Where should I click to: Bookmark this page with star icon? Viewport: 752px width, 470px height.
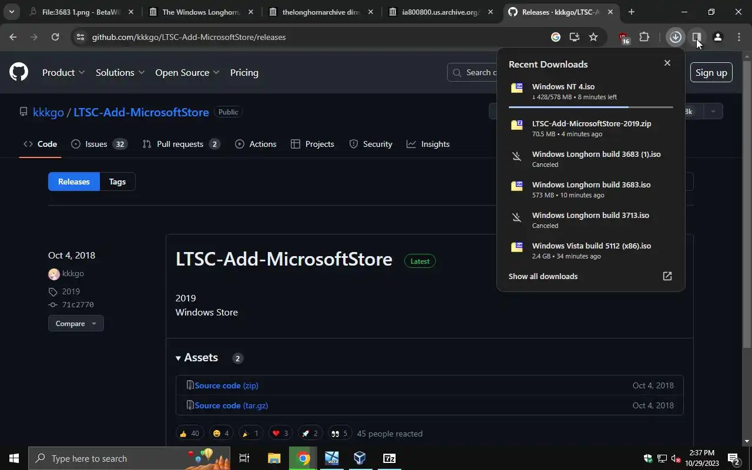pyautogui.click(x=593, y=37)
